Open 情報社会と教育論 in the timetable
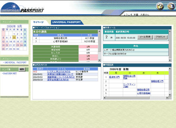 pos(129,77)
